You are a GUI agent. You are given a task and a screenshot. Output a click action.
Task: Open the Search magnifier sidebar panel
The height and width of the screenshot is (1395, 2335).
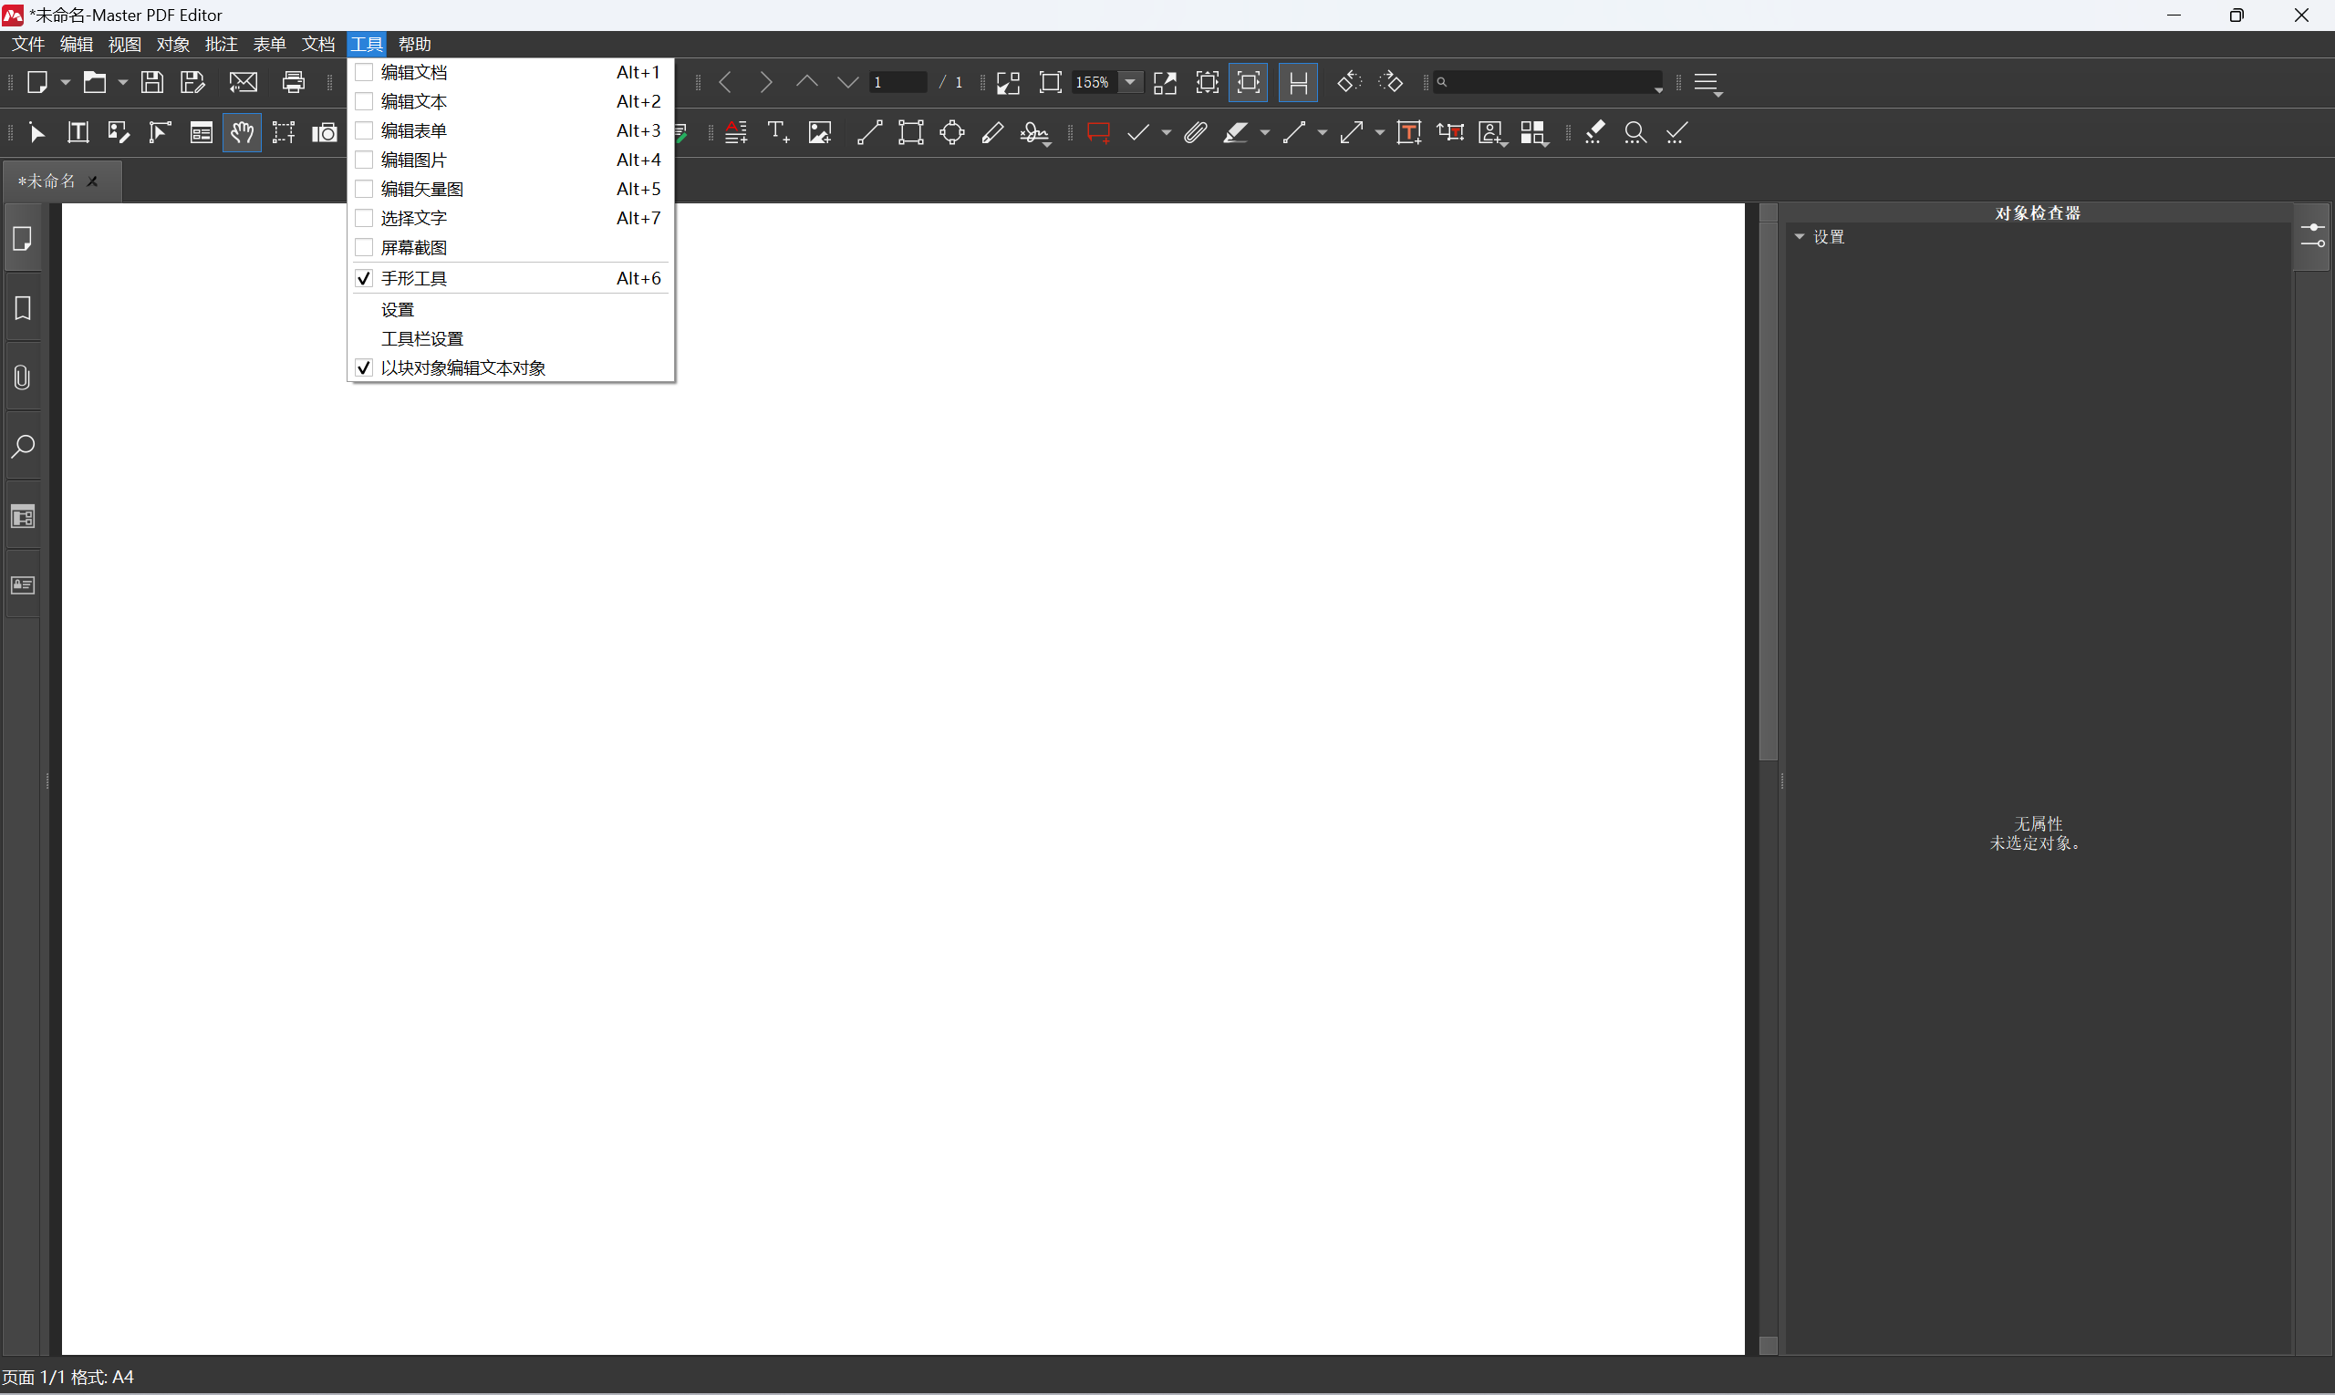pos(23,446)
